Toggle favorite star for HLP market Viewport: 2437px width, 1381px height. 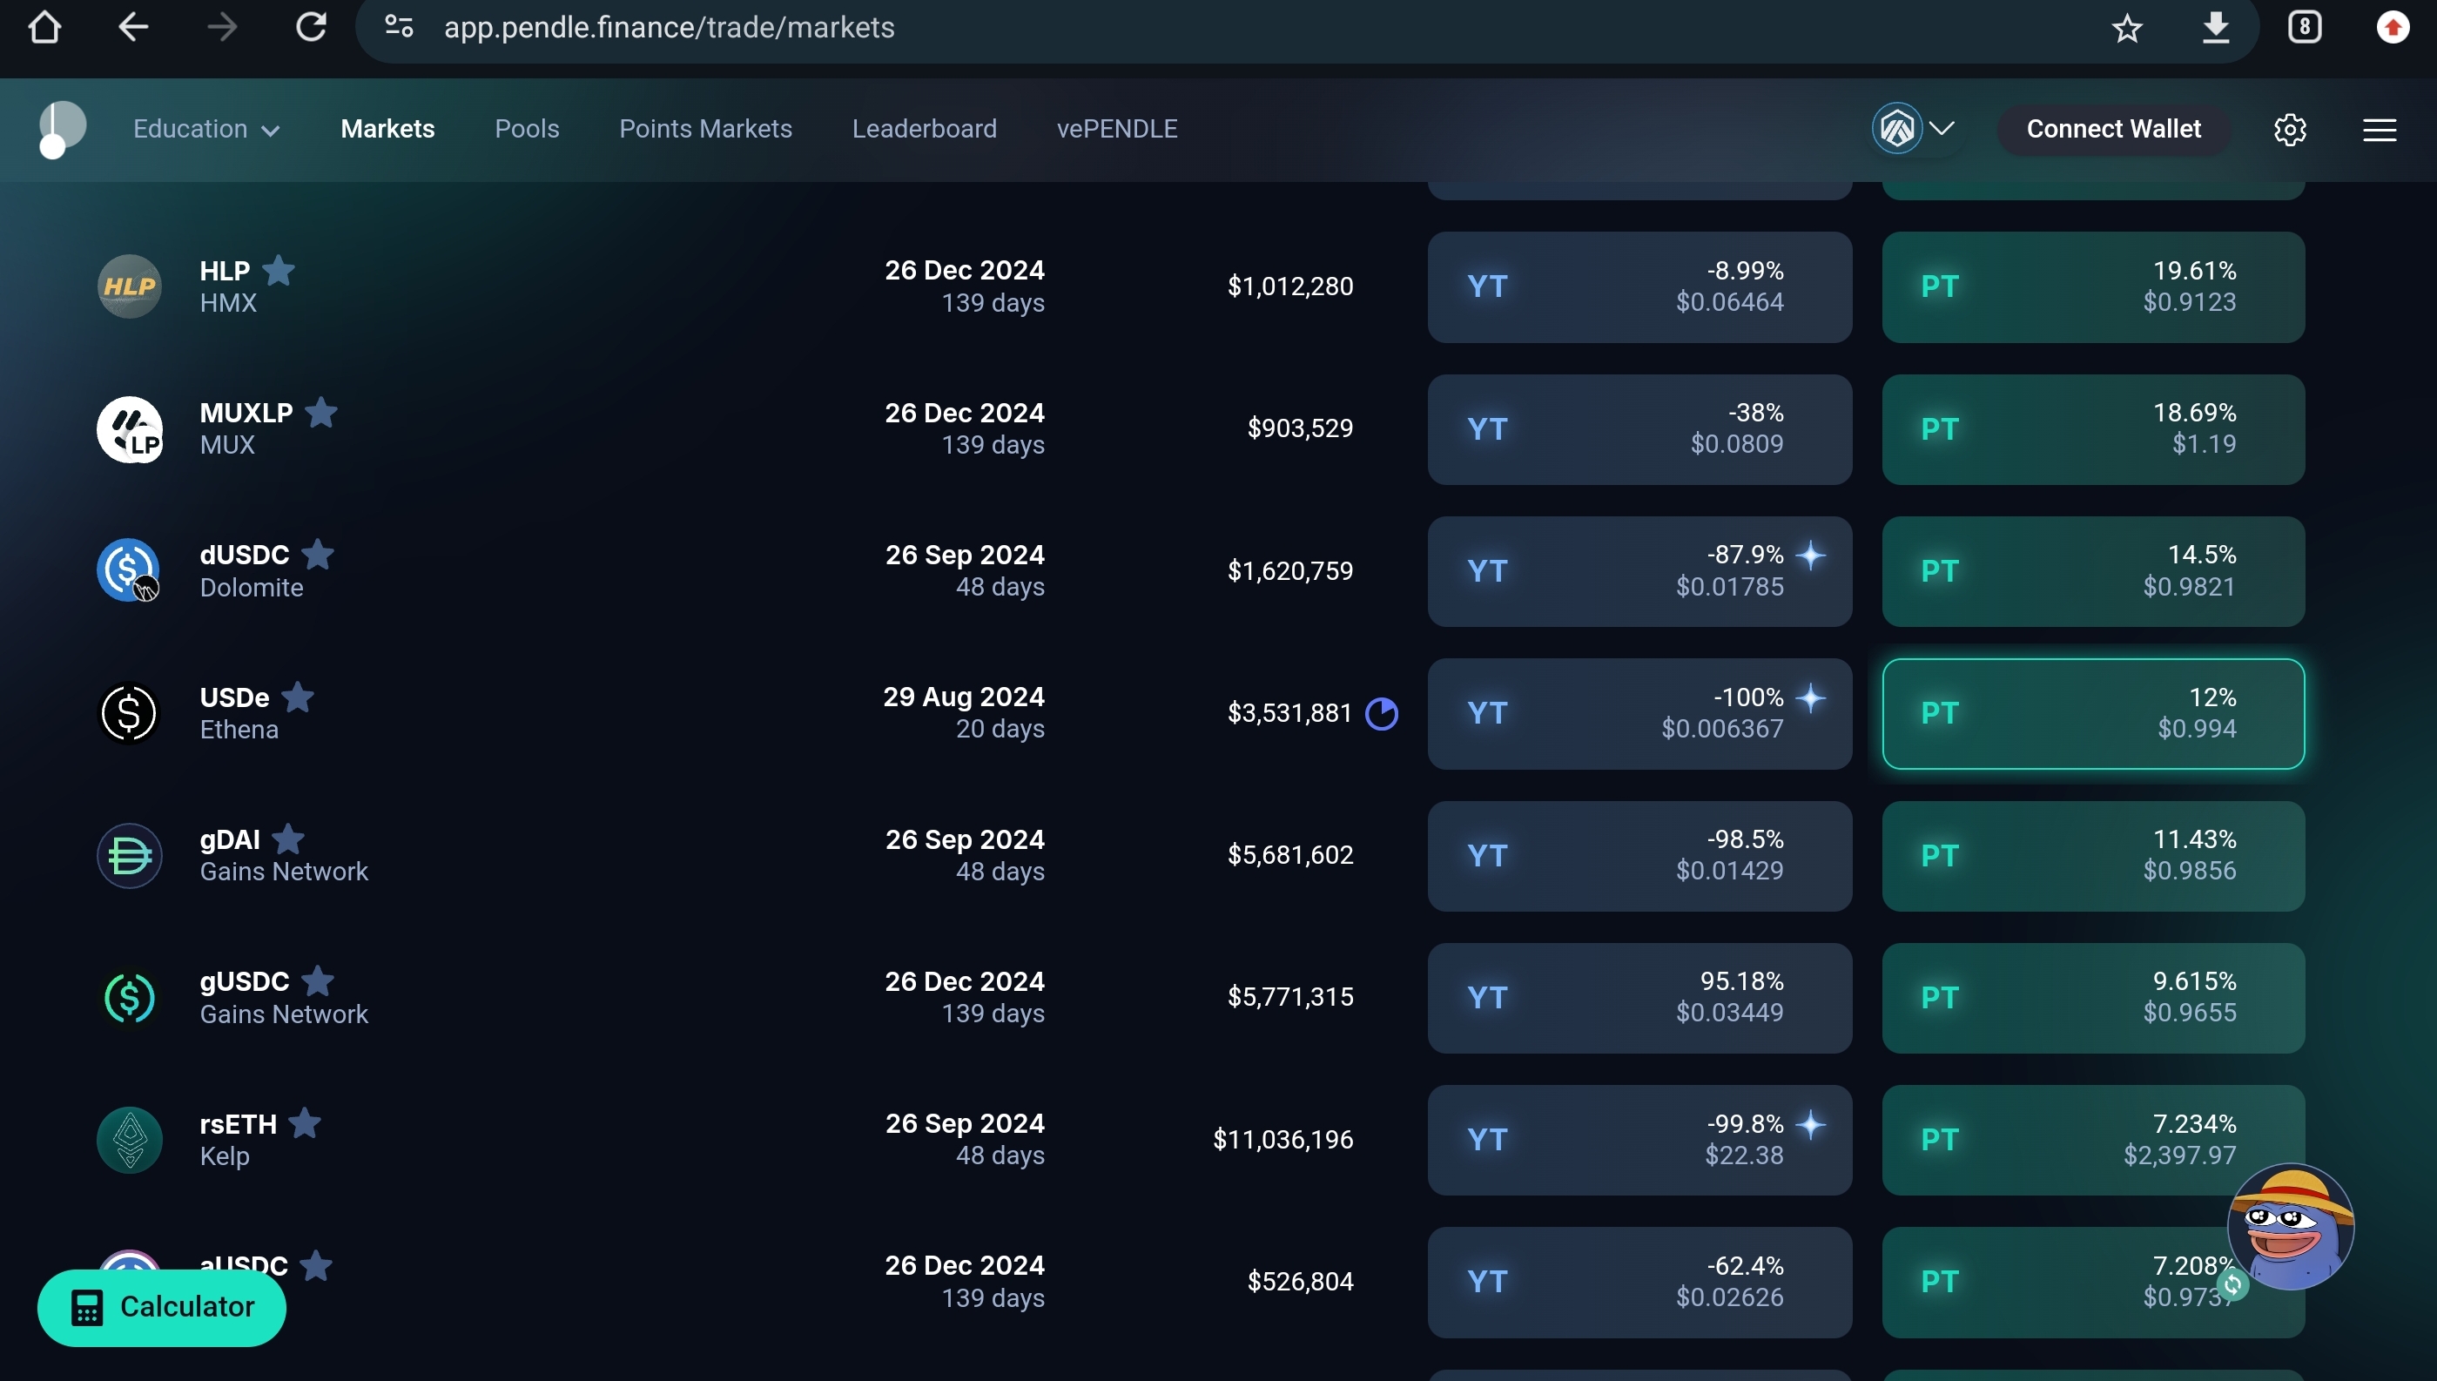(278, 270)
